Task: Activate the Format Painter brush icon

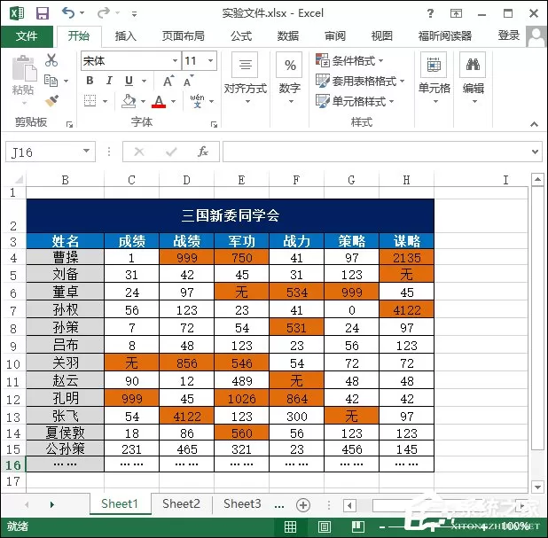Action: click(x=51, y=101)
